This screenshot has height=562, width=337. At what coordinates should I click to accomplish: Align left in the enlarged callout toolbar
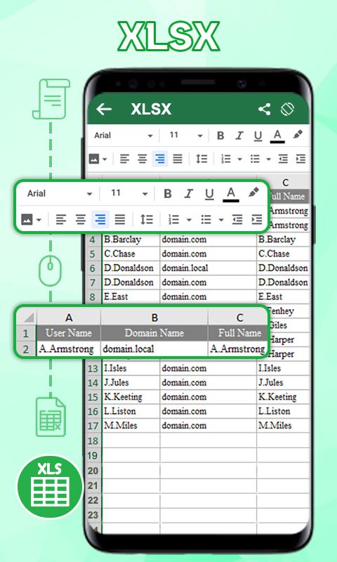click(61, 219)
